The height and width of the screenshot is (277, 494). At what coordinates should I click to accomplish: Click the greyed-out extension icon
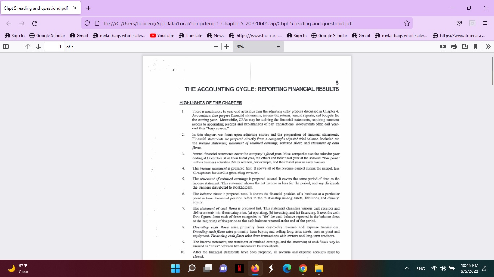click(x=472, y=23)
